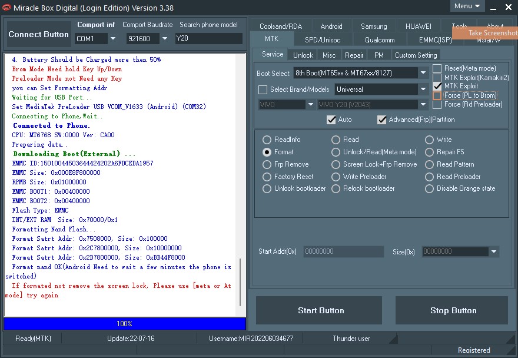Click the Miracle Box app logo icon
This screenshot has width=518, height=358.
[x=6, y=8]
